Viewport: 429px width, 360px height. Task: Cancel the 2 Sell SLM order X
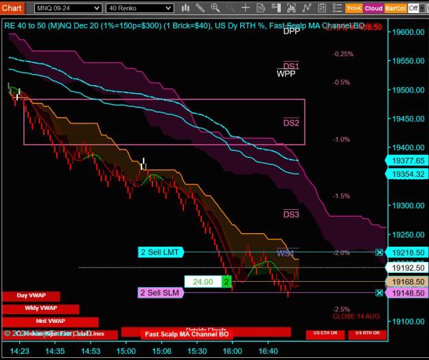tap(379, 293)
